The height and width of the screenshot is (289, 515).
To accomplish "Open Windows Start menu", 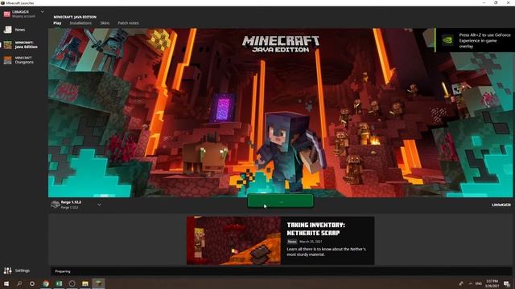I will click(6, 283).
